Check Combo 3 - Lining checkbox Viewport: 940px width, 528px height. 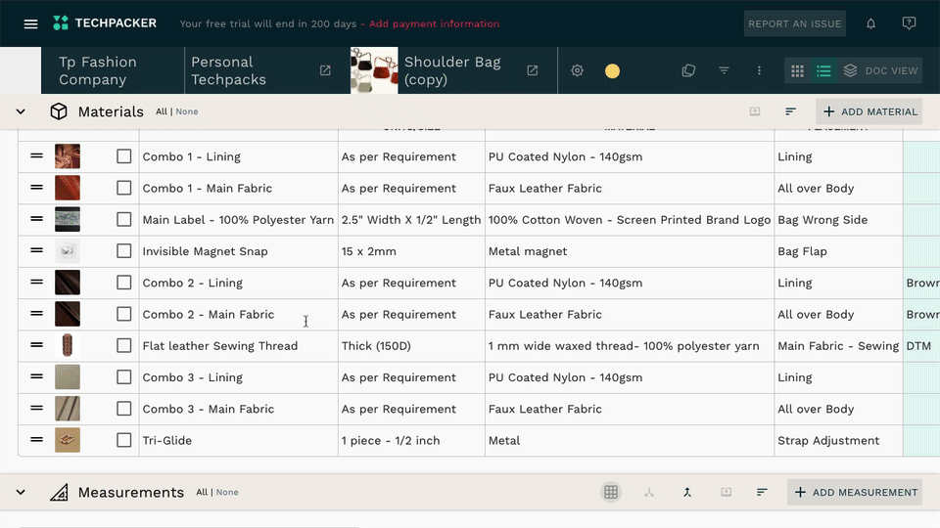pos(124,377)
